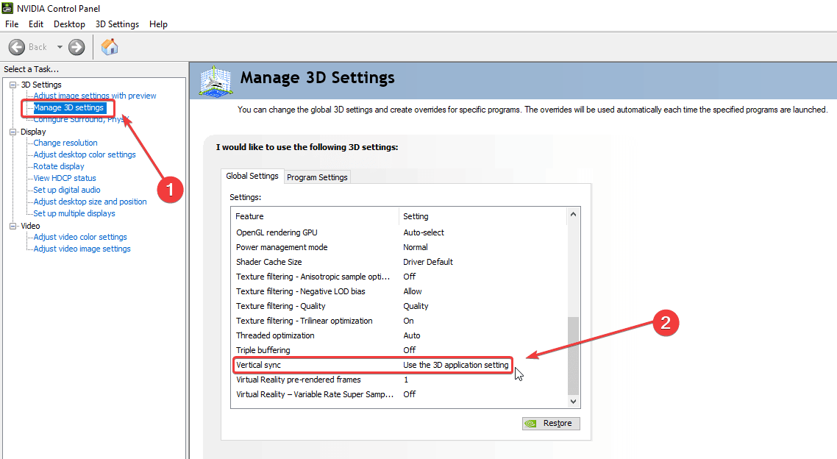Open the Desktop menu

pyautogui.click(x=69, y=24)
